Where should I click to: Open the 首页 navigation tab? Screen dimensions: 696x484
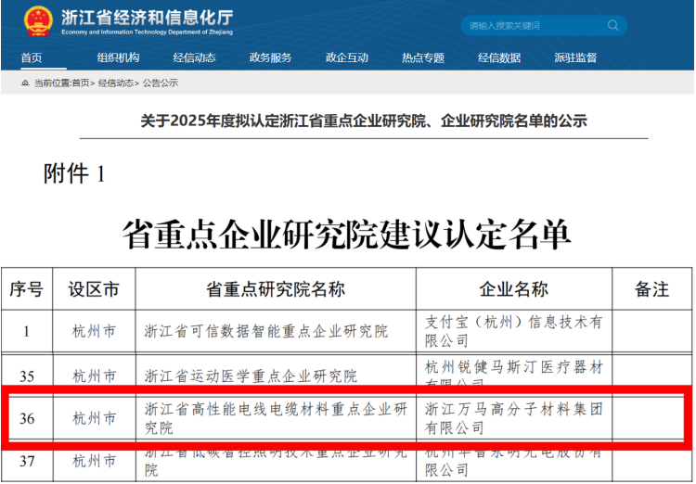pyautogui.click(x=32, y=57)
